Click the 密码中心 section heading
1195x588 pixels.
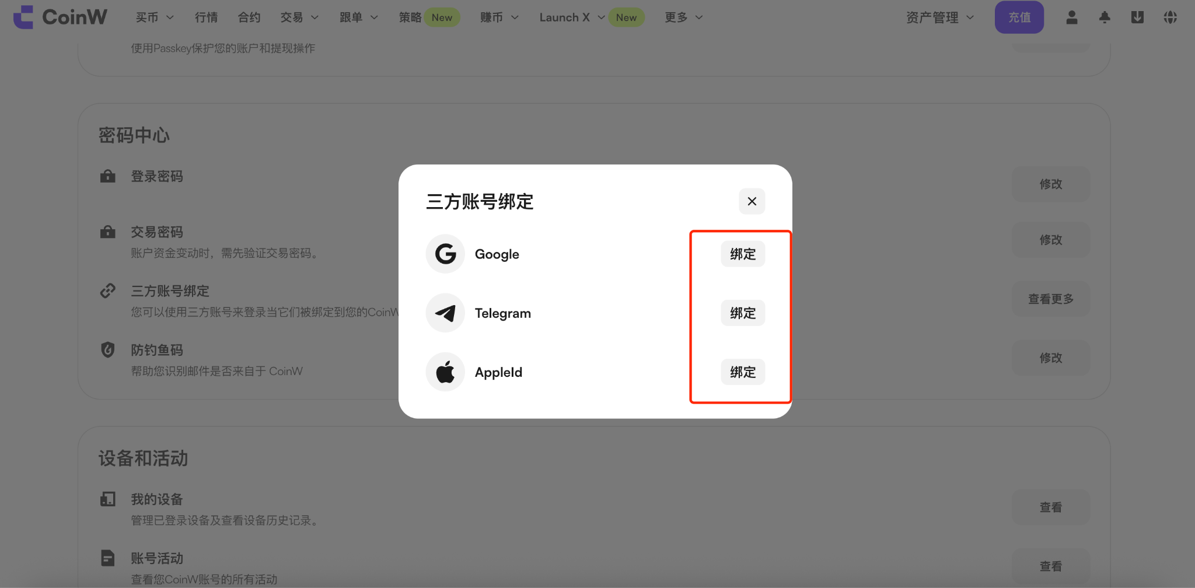pos(134,135)
